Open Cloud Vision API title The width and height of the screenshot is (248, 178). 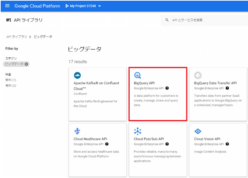(x=207, y=139)
